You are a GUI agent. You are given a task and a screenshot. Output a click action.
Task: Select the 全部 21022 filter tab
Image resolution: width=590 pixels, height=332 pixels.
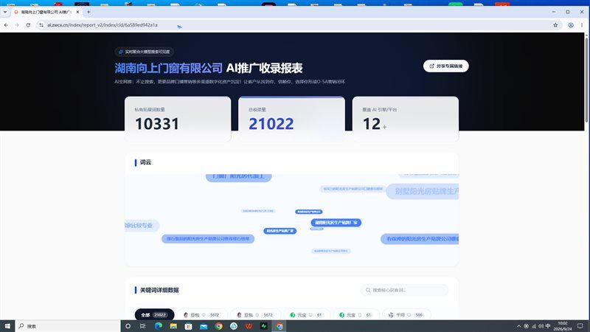coord(154,315)
